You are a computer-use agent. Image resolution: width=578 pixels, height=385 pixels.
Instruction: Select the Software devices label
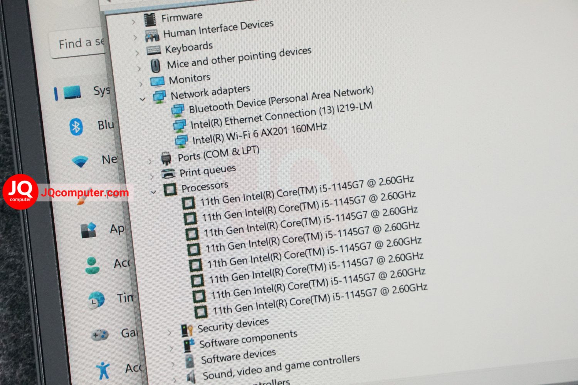coord(239,356)
